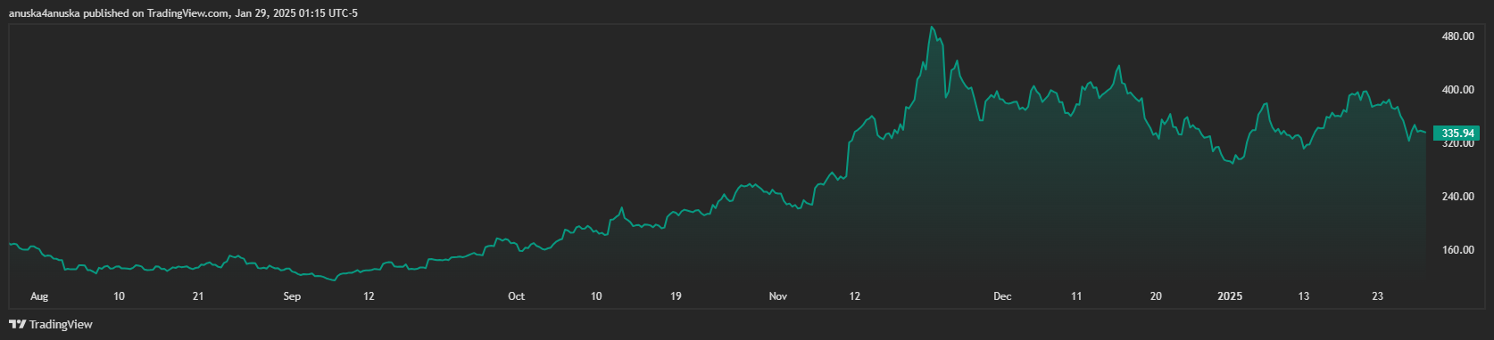
Task: Click the 335.94 current price label
Action: (1457, 134)
